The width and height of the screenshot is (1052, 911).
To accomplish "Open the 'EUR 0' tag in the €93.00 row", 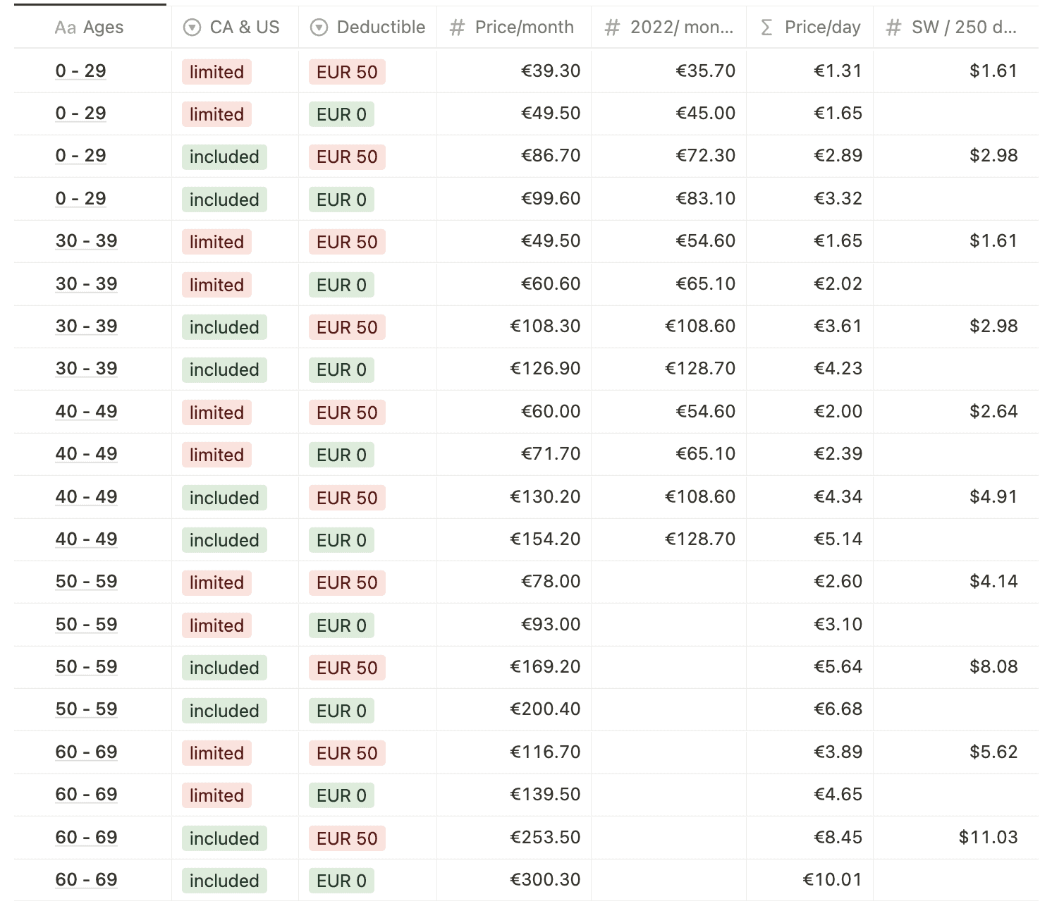I will (341, 625).
